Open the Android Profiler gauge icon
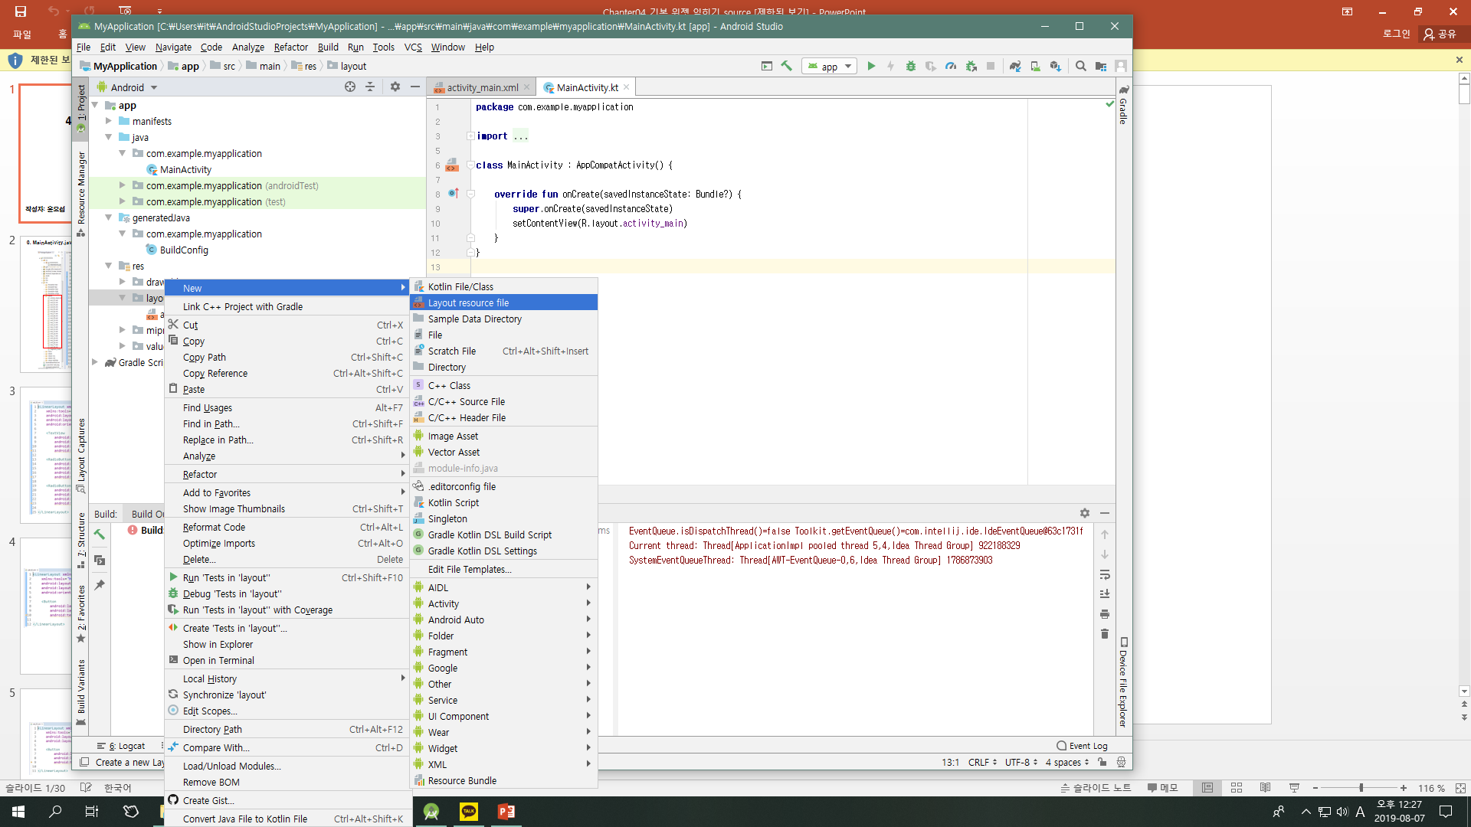The width and height of the screenshot is (1471, 827). tap(951, 67)
